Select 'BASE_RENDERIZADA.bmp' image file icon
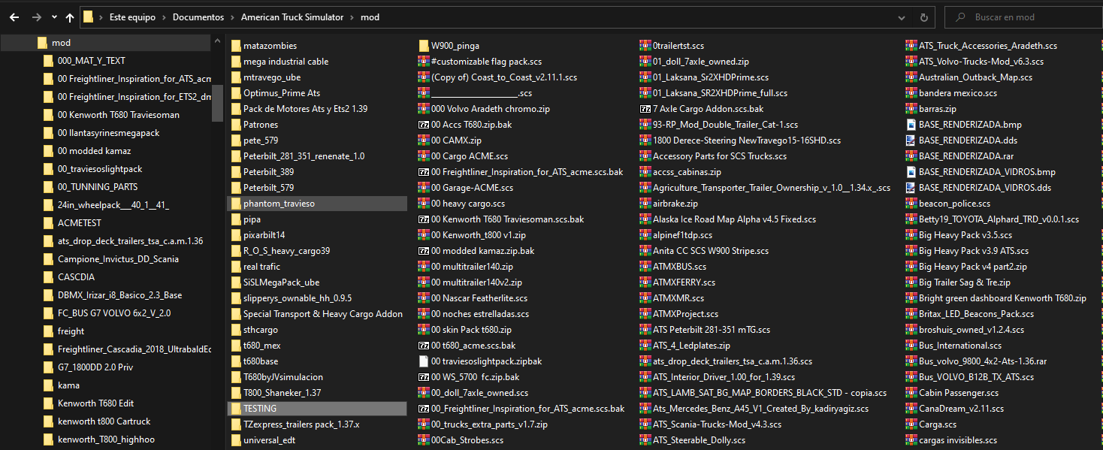This screenshot has width=1103, height=450. (911, 125)
